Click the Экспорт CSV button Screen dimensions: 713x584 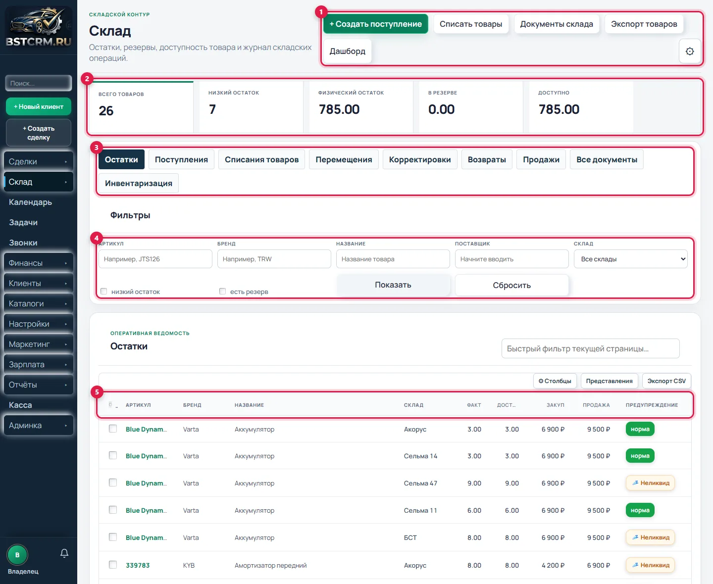[x=666, y=381]
